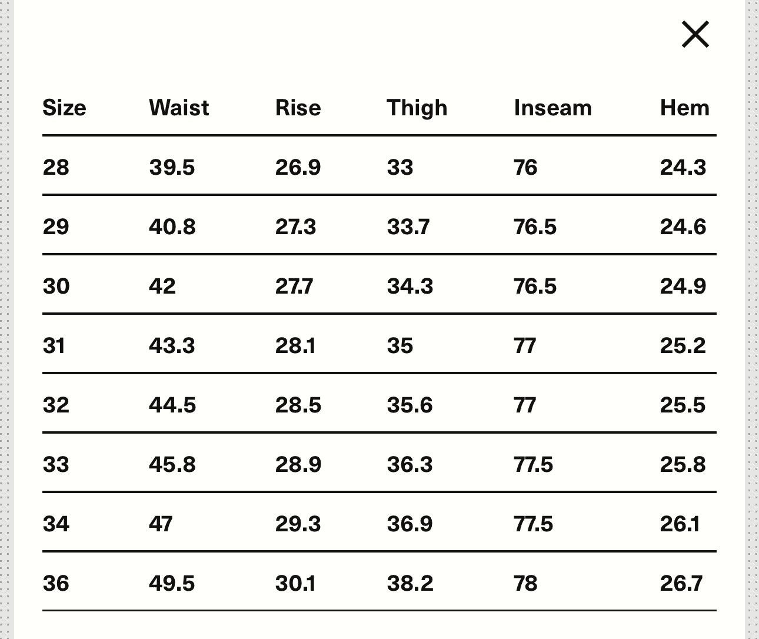Select the Rise column header
Screen dimensions: 759x639
click(x=298, y=108)
